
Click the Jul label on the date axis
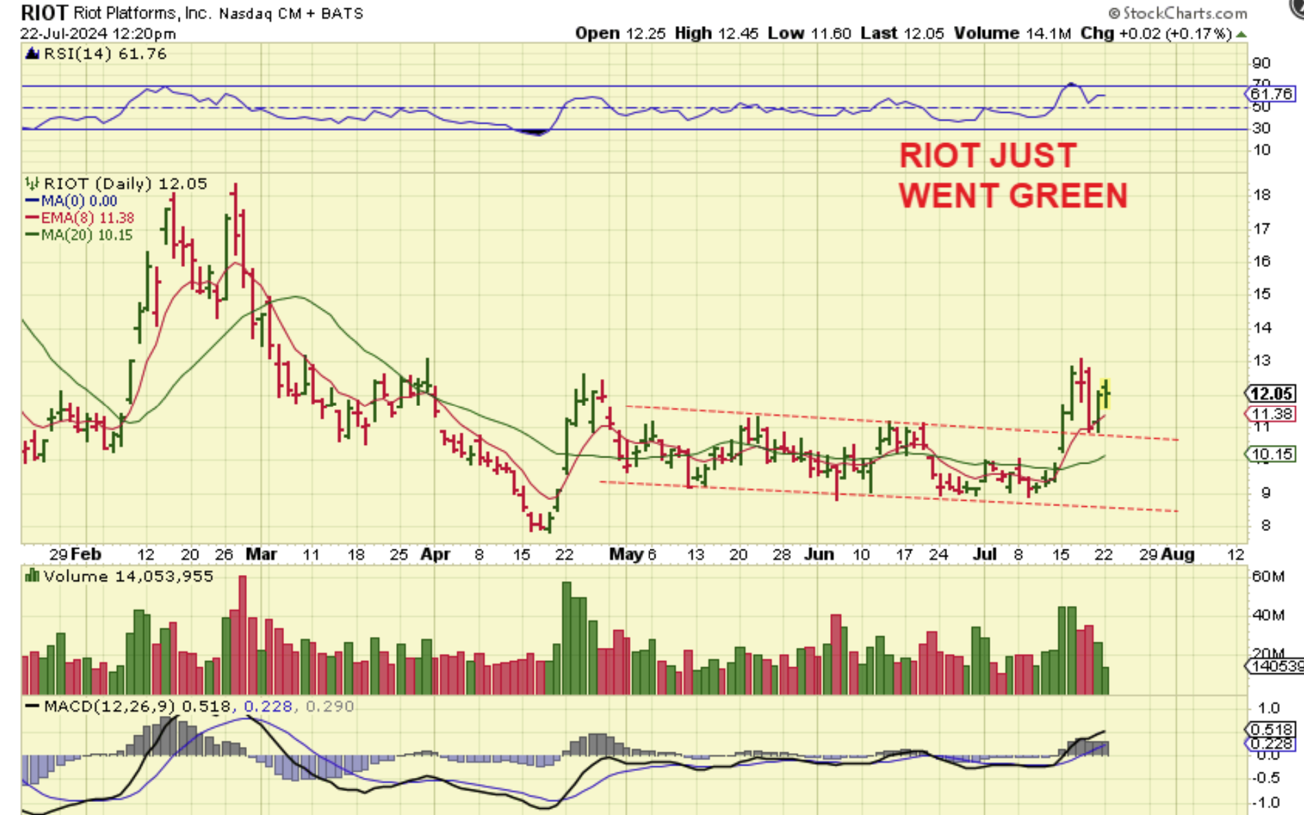pos(984,554)
